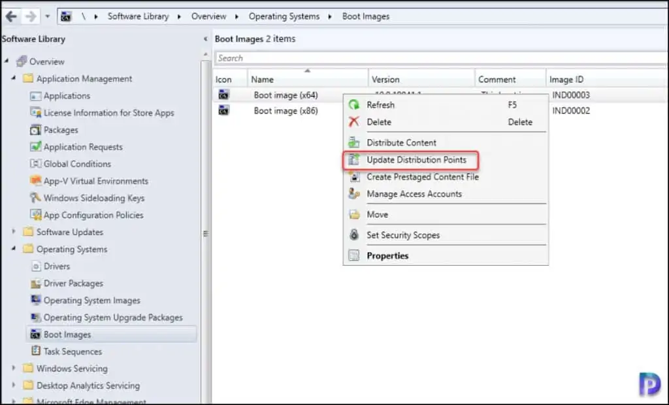Collapse the Overview tree node
Image resolution: width=669 pixels, height=405 pixels.
7,61
